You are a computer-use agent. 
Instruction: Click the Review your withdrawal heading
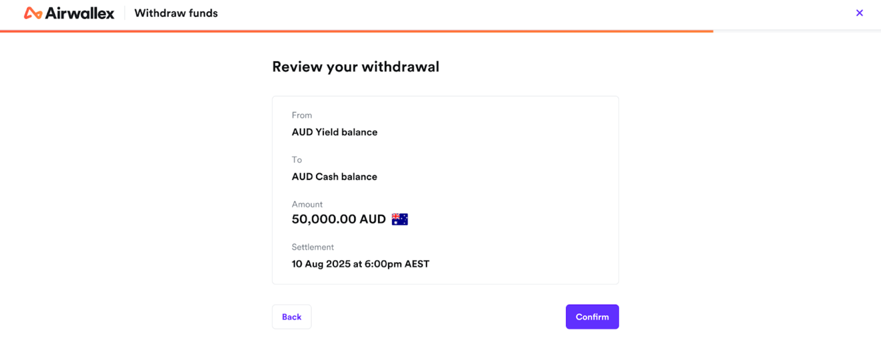pos(355,67)
